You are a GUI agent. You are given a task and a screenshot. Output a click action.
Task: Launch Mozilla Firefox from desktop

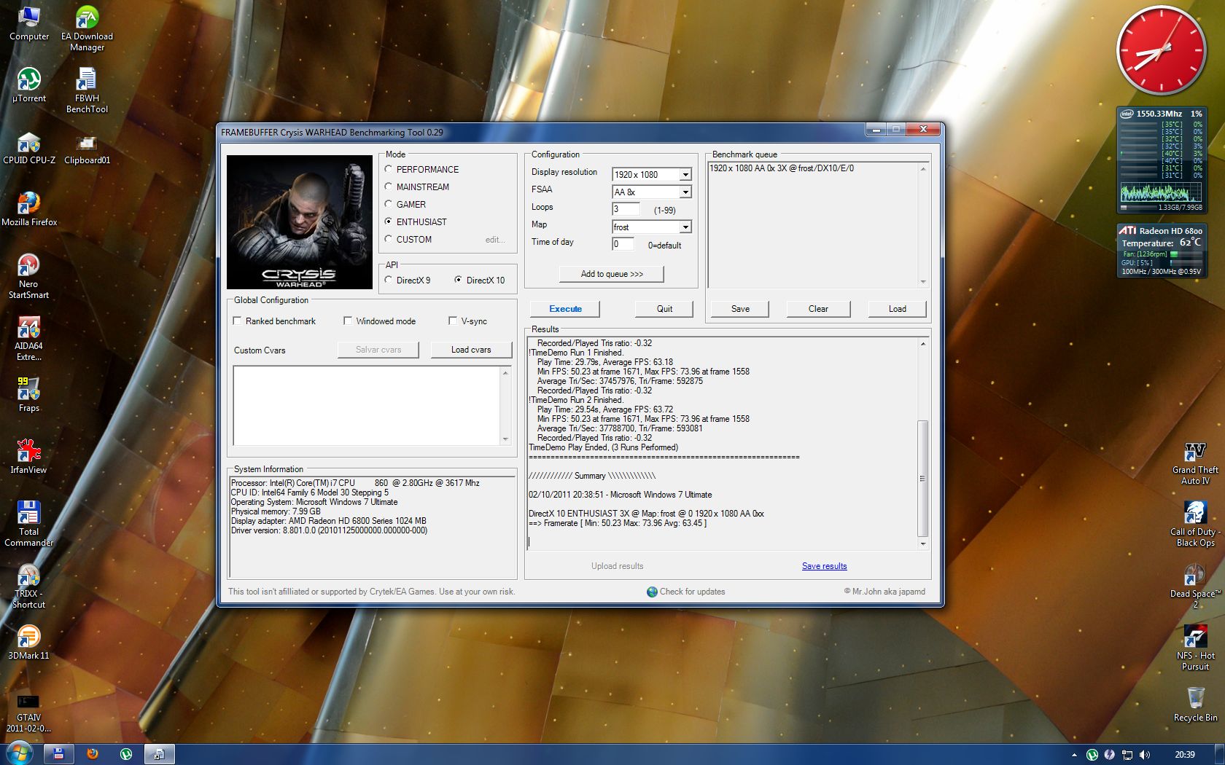pyautogui.click(x=29, y=208)
